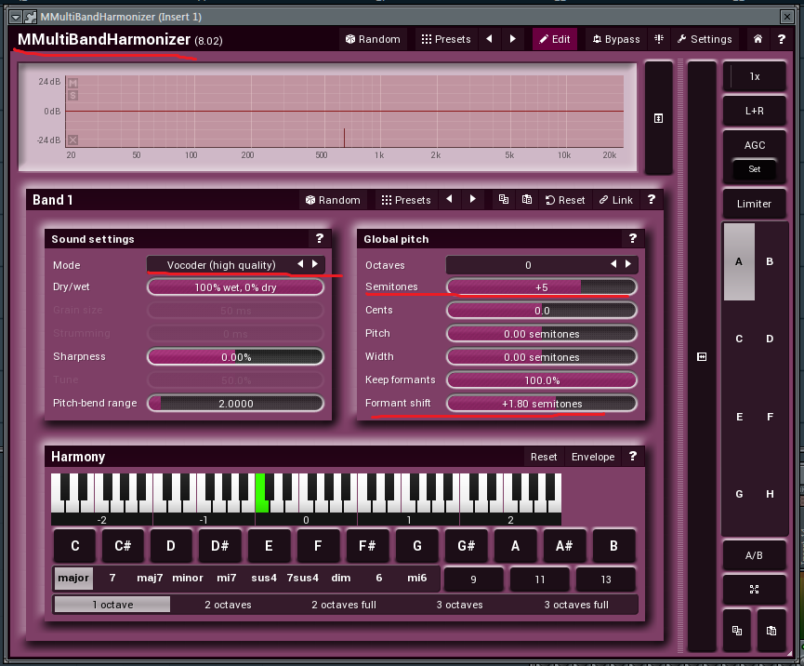Select preset slot E
Screen dimensions: 804x666
point(739,417)
